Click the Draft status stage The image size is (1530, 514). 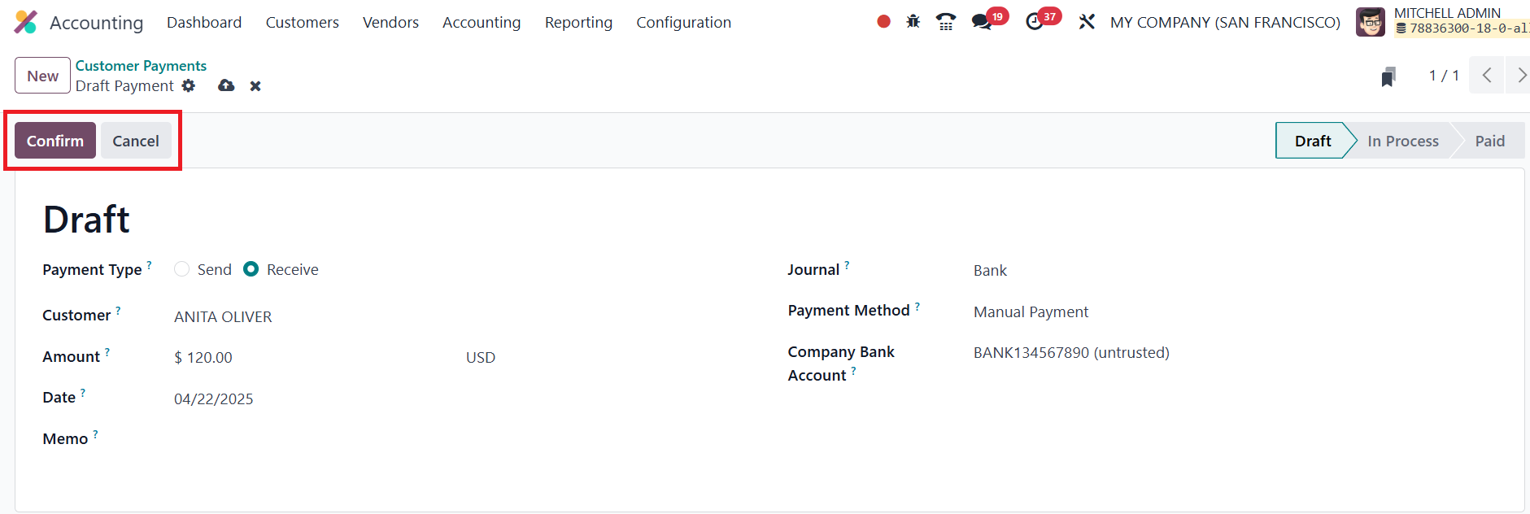tap(1313, 141)
